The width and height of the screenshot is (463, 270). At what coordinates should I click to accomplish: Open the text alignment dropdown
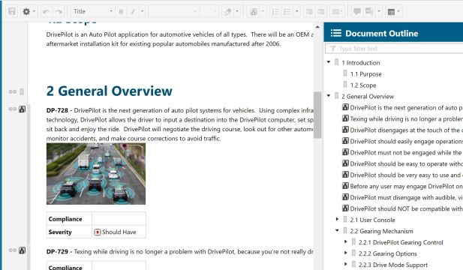(337, 11)
